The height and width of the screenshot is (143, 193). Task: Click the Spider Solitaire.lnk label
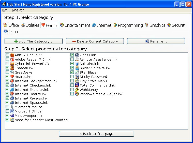95,68
